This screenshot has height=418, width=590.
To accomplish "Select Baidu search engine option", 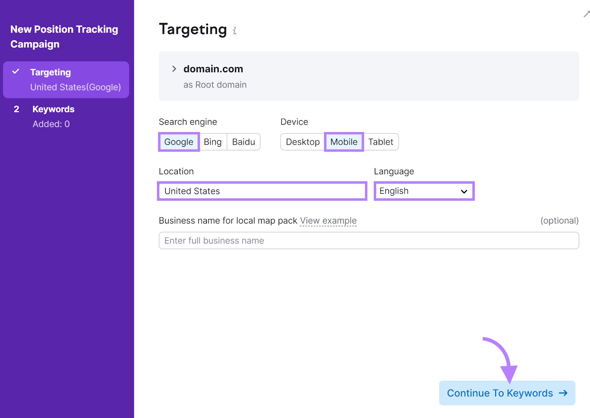I will pyautogui.click(x=243, y=142).
